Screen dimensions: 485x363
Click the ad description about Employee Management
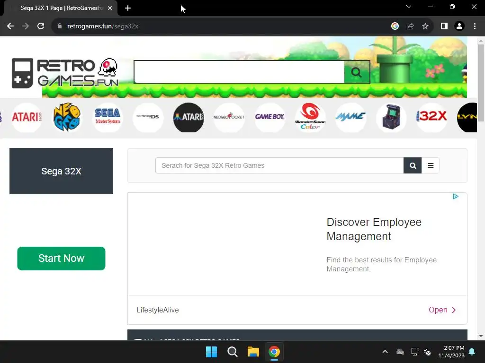coord(381,264)
